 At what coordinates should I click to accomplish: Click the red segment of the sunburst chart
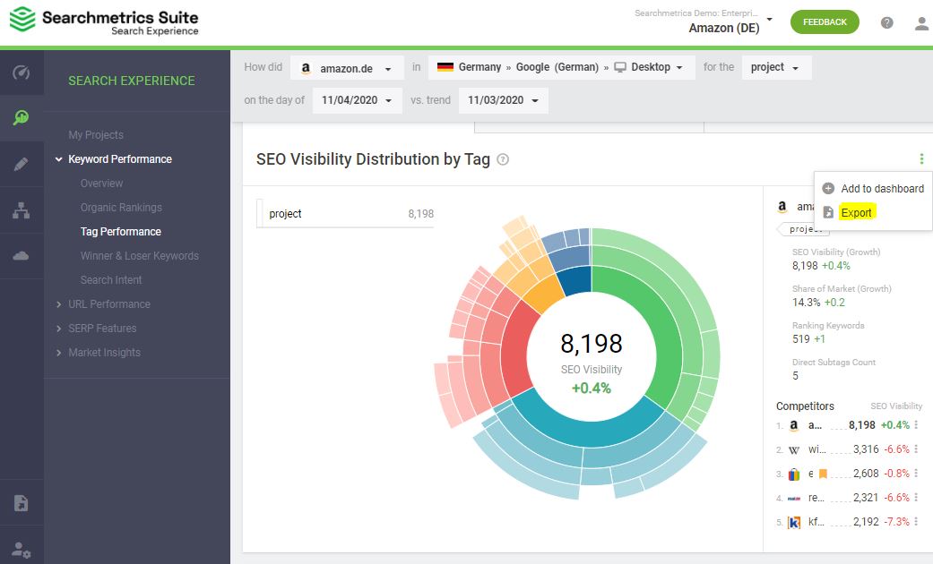click(x=516, y=351)
